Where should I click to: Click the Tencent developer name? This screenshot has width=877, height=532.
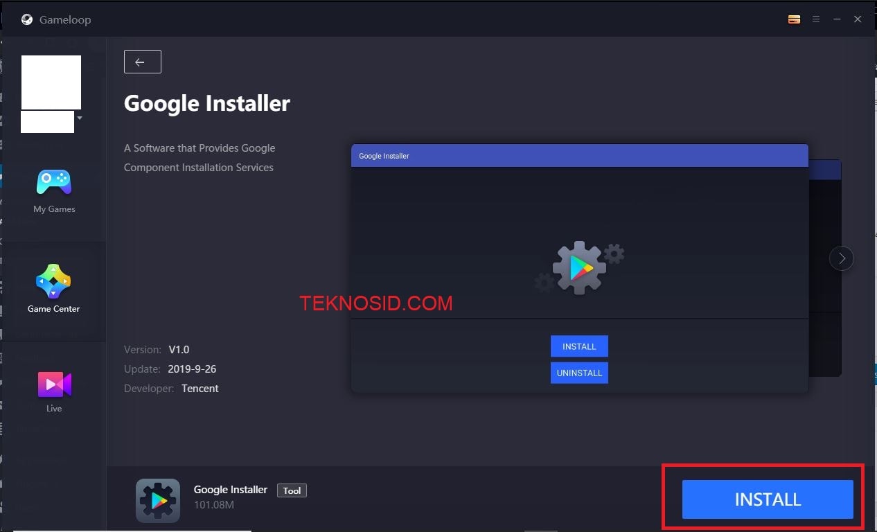tap(200, 389)
